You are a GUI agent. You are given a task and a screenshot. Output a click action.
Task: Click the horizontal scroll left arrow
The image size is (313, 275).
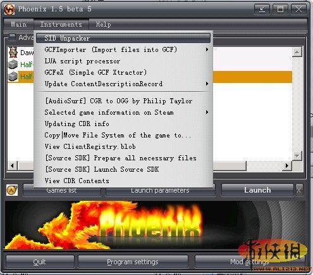[13, 165]
